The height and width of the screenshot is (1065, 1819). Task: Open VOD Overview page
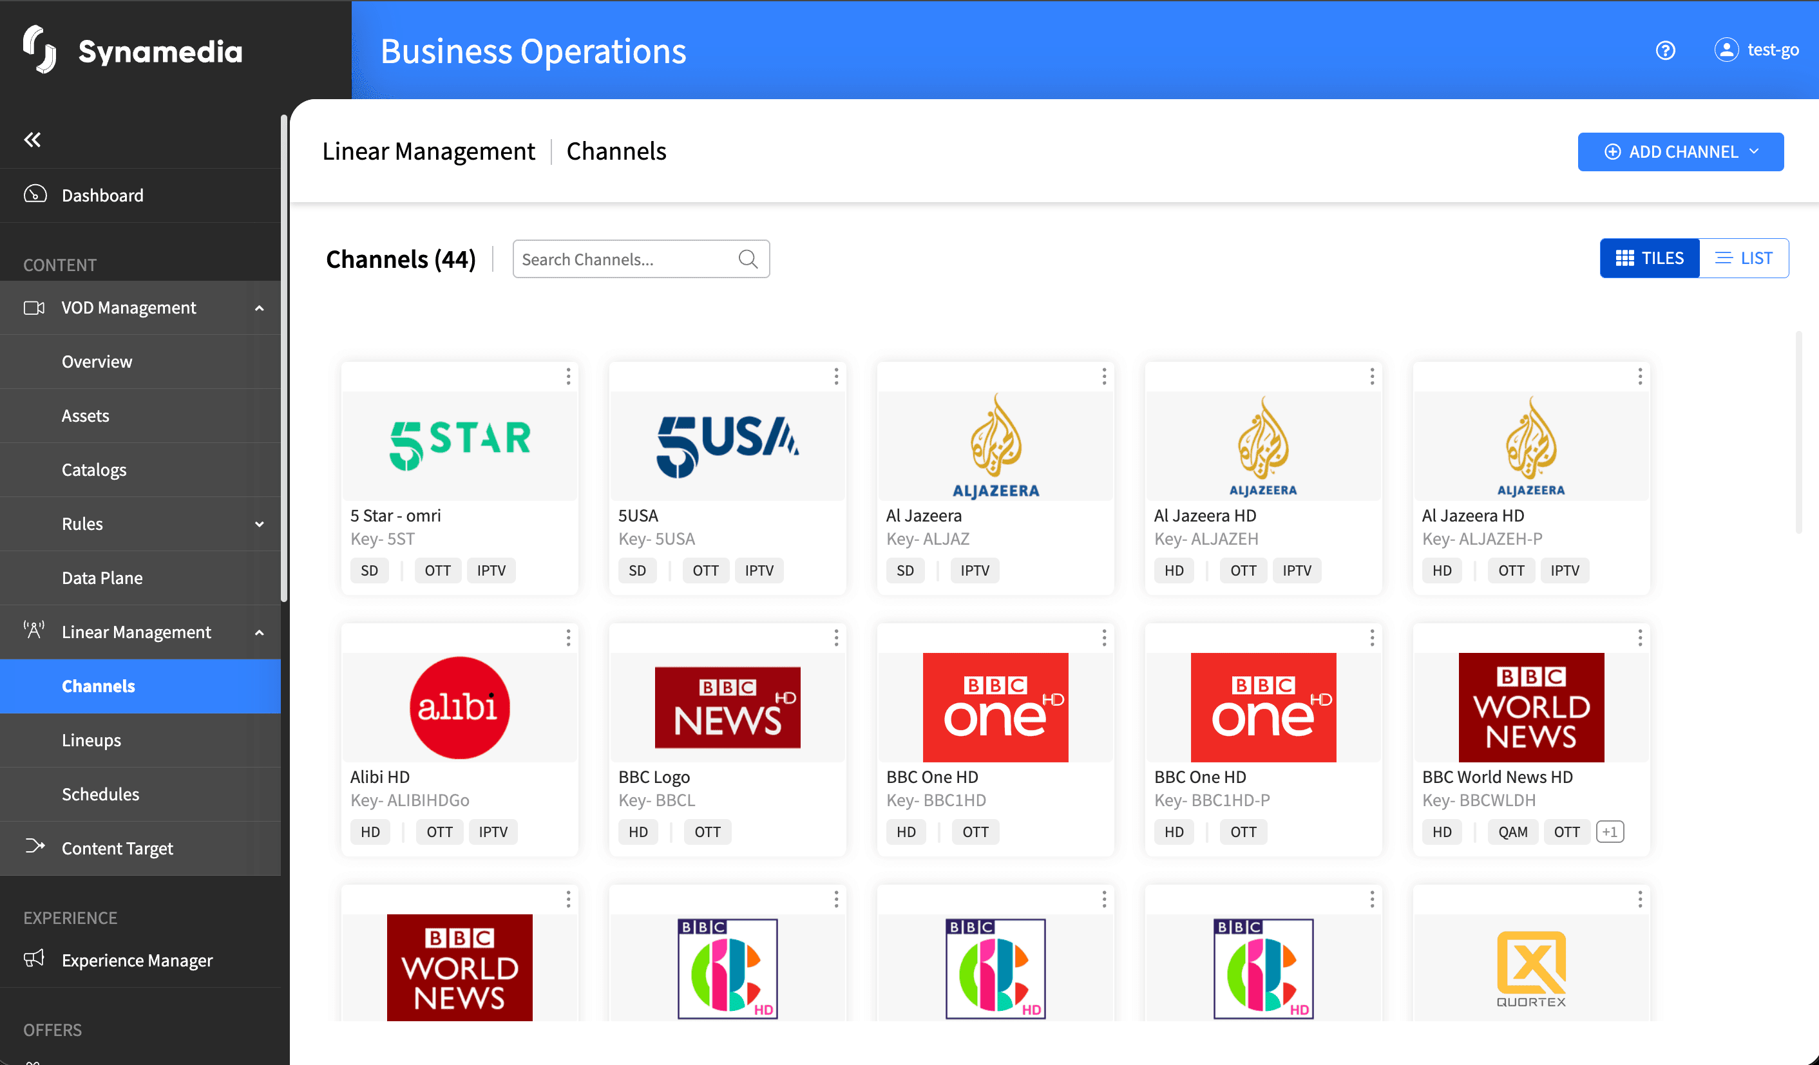pos(141,361)
